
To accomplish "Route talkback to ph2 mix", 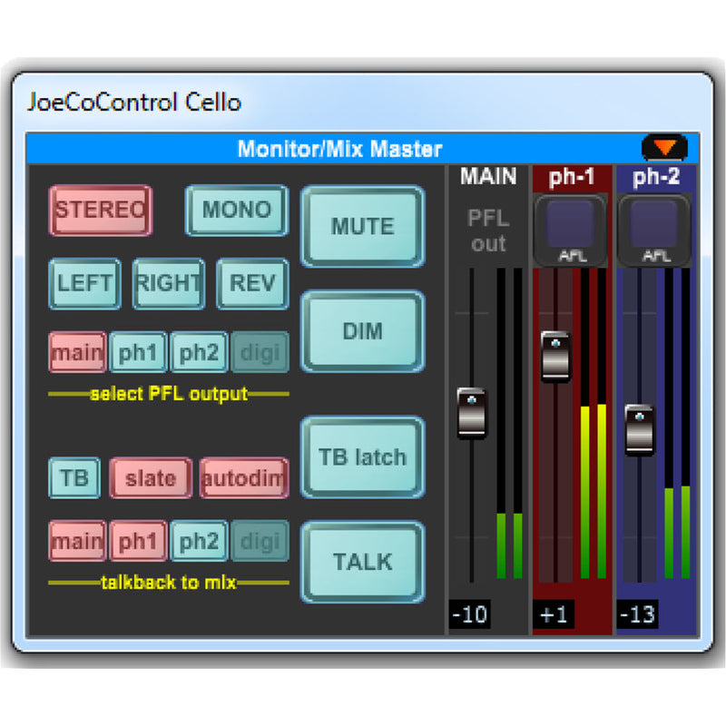I will (199, 541).
